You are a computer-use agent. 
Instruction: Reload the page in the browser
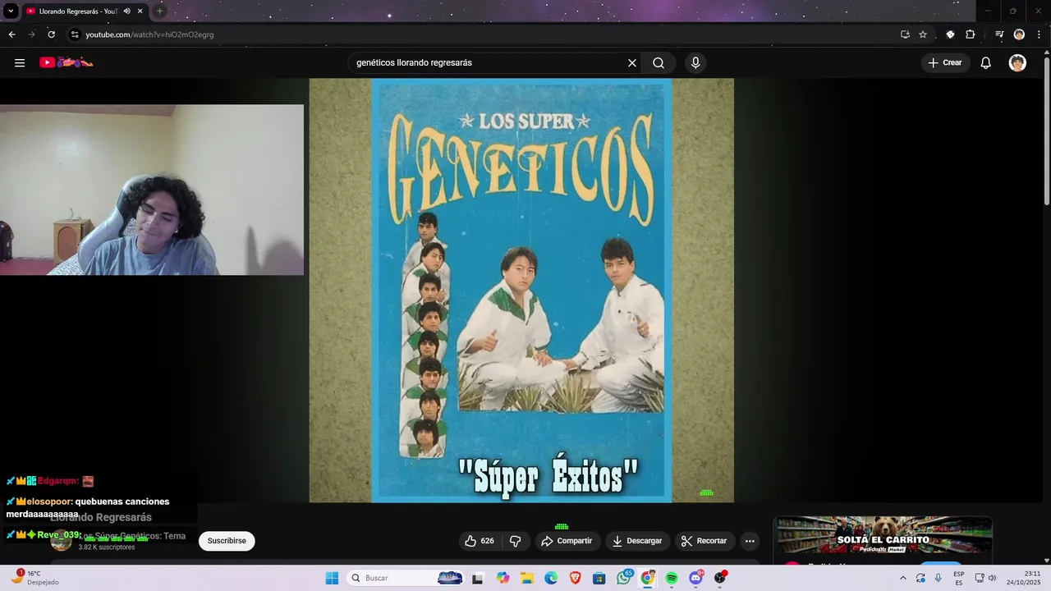(x=51, y=34)
